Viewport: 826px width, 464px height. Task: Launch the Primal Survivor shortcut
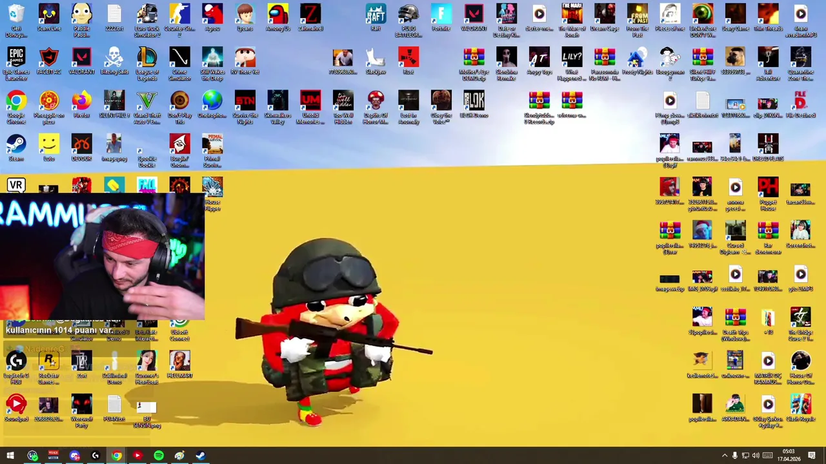212,150
